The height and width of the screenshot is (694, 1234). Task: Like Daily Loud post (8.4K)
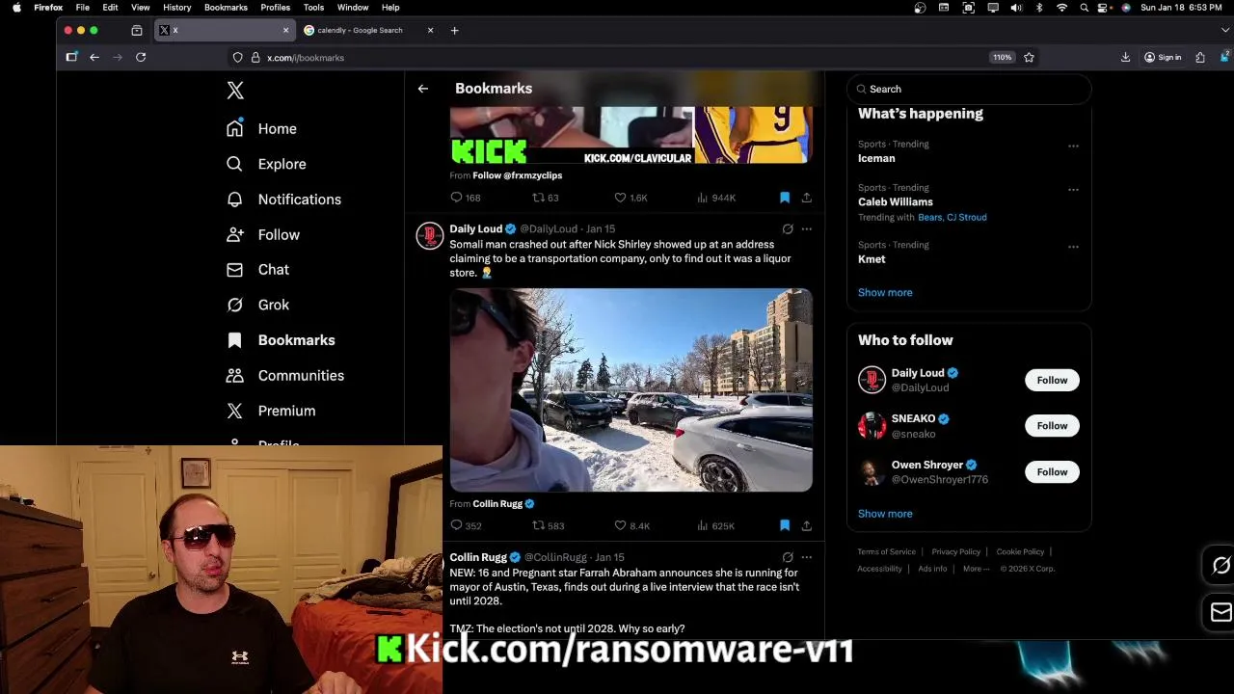point(632,525)
